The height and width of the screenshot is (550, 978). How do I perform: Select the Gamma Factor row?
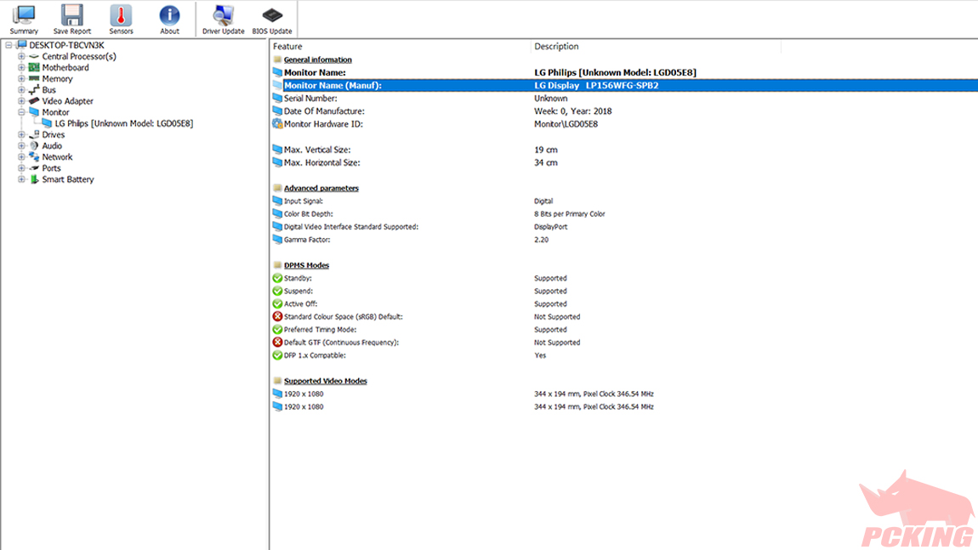[x=306, y=240]
